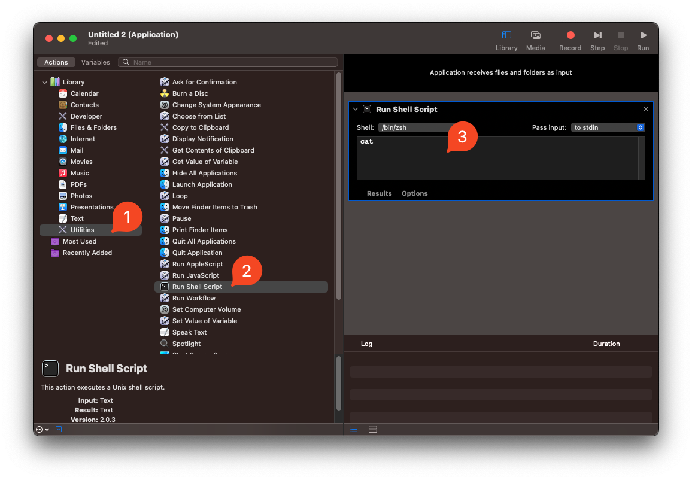The width and height of the screenshot is (692, 480).
Task: Open the Options tab of Run Shell Script
Action: tap(414, 193)
